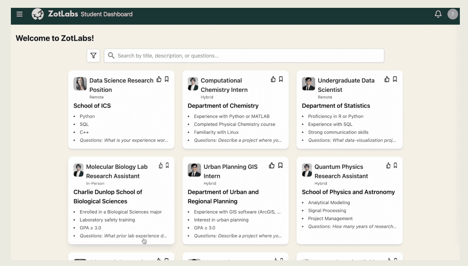The width and height of the screenshot is (468, 266).
Task: Open the Molecular Biology Lab Research Assistant title
Action: point(117,171)
